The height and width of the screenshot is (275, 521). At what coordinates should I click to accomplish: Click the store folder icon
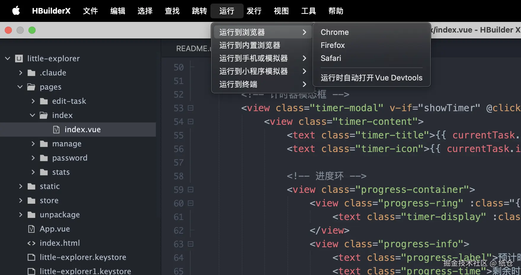(x=31, y=200)
